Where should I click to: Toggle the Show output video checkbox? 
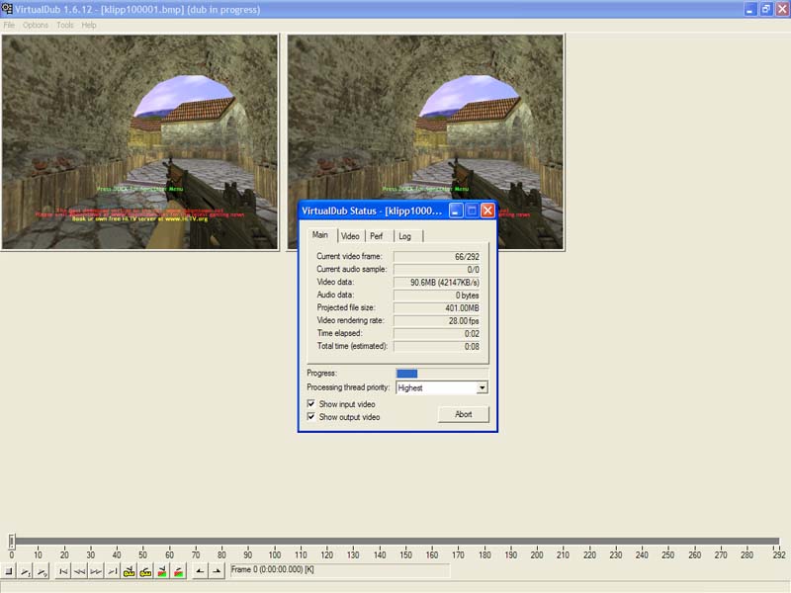[311, 416]
